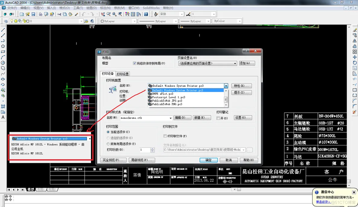Open the 标注(N) menu
Viewport: 358px width, 207px height.
pos(105,8)
